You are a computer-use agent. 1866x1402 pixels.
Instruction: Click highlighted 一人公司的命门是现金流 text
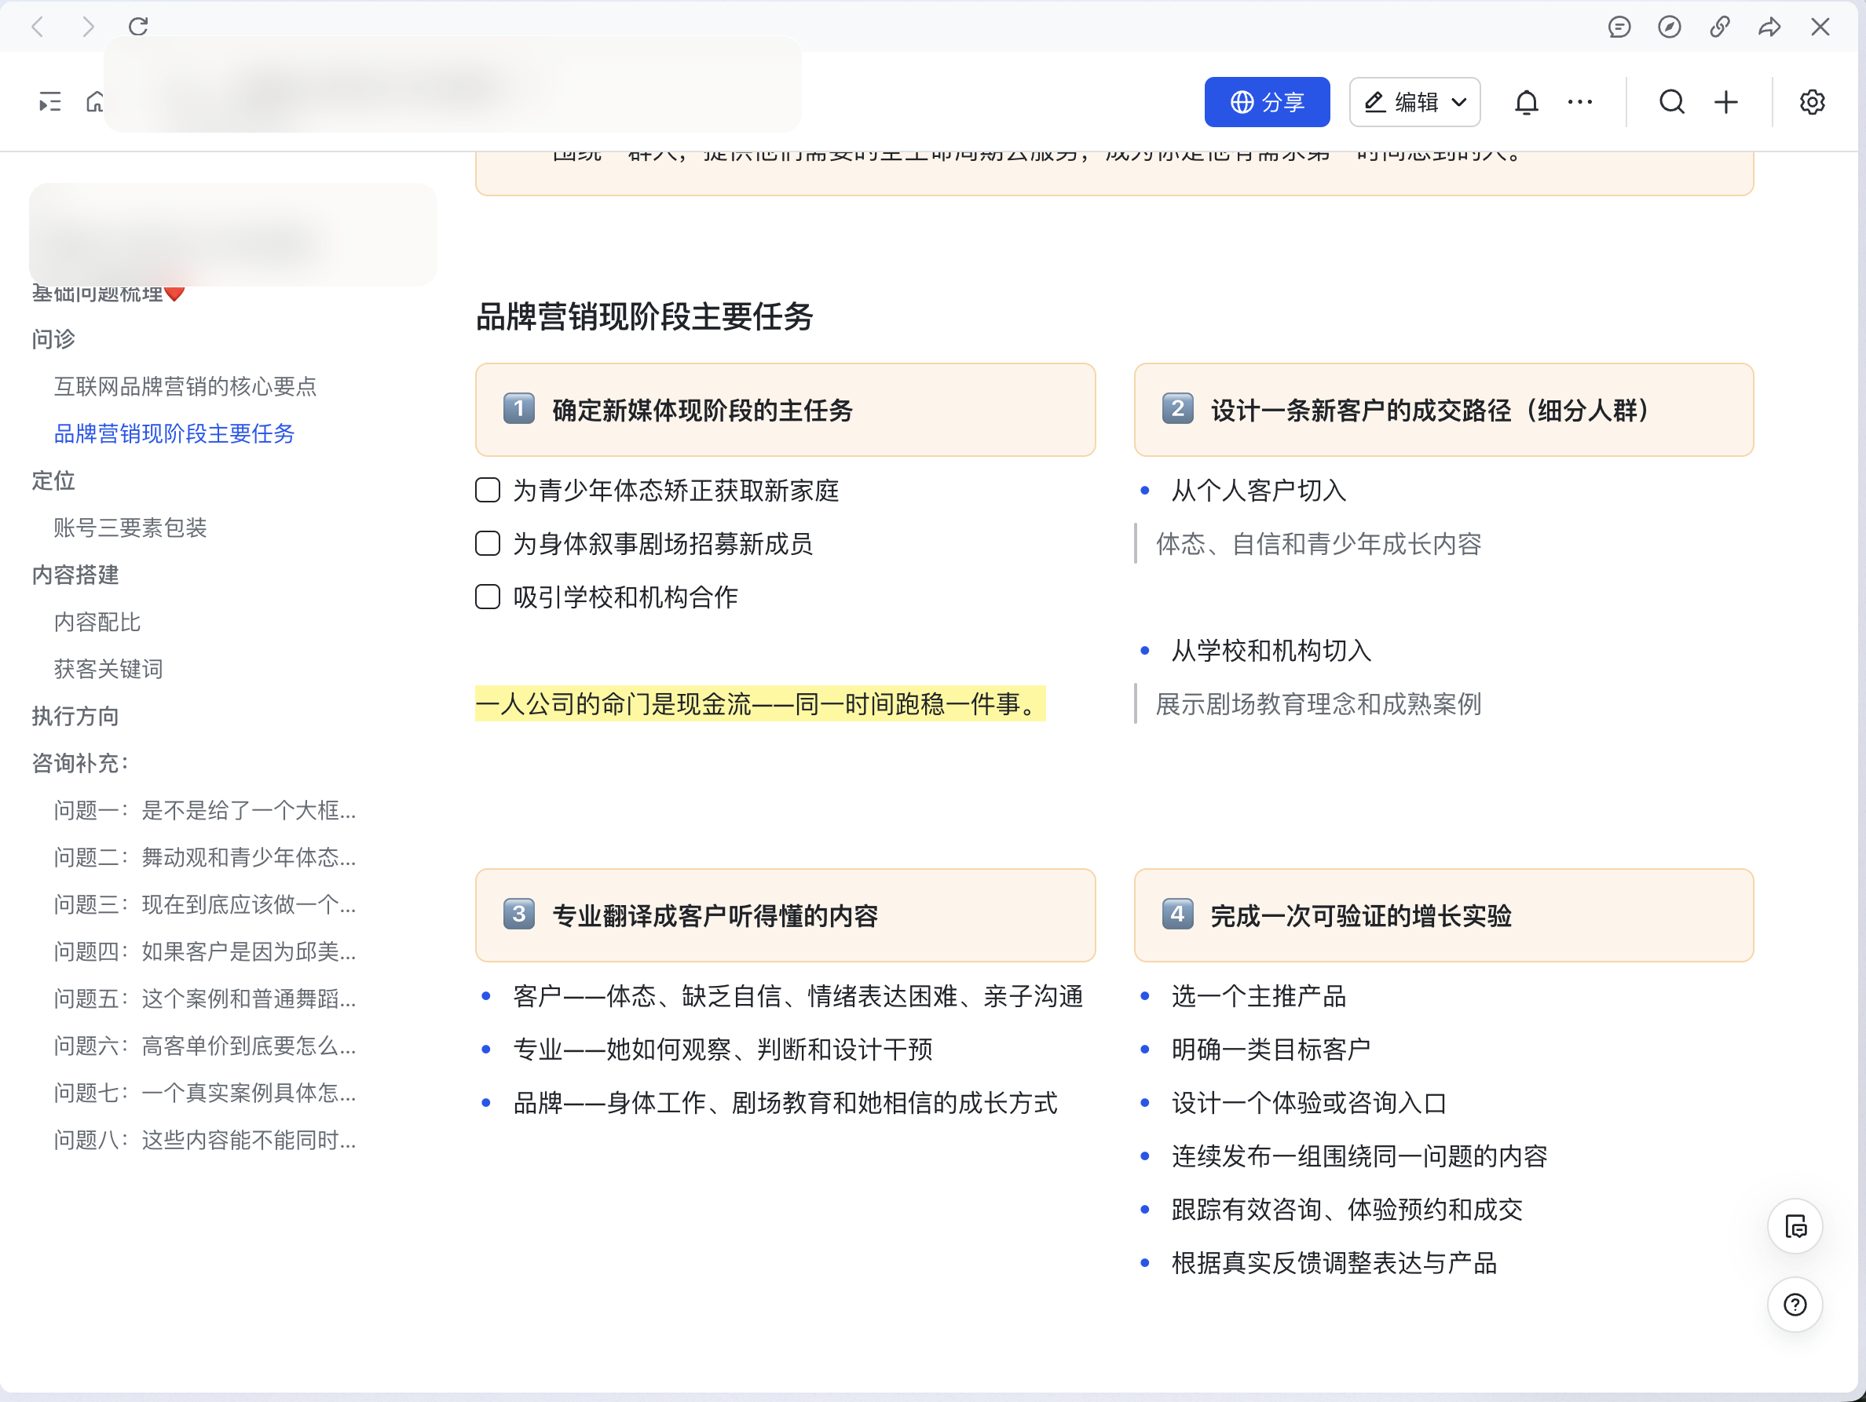[x=760, y=703]
